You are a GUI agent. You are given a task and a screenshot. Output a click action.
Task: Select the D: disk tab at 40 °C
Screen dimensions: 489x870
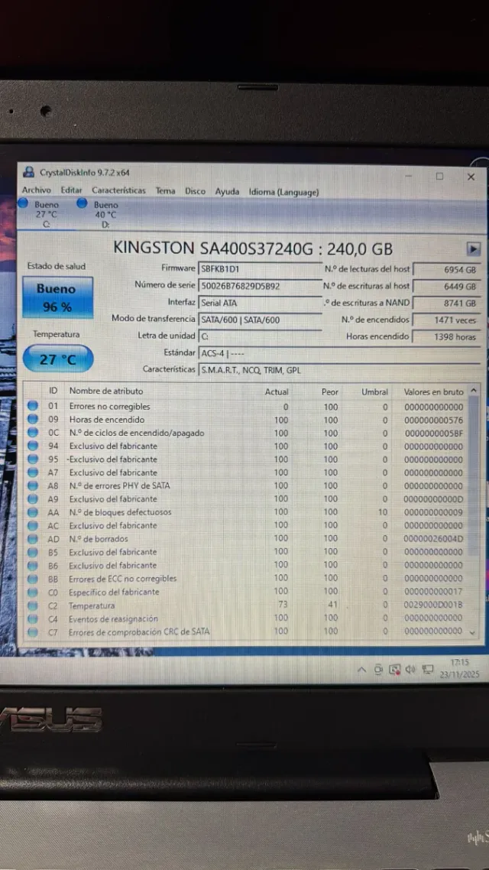point(105,214)
